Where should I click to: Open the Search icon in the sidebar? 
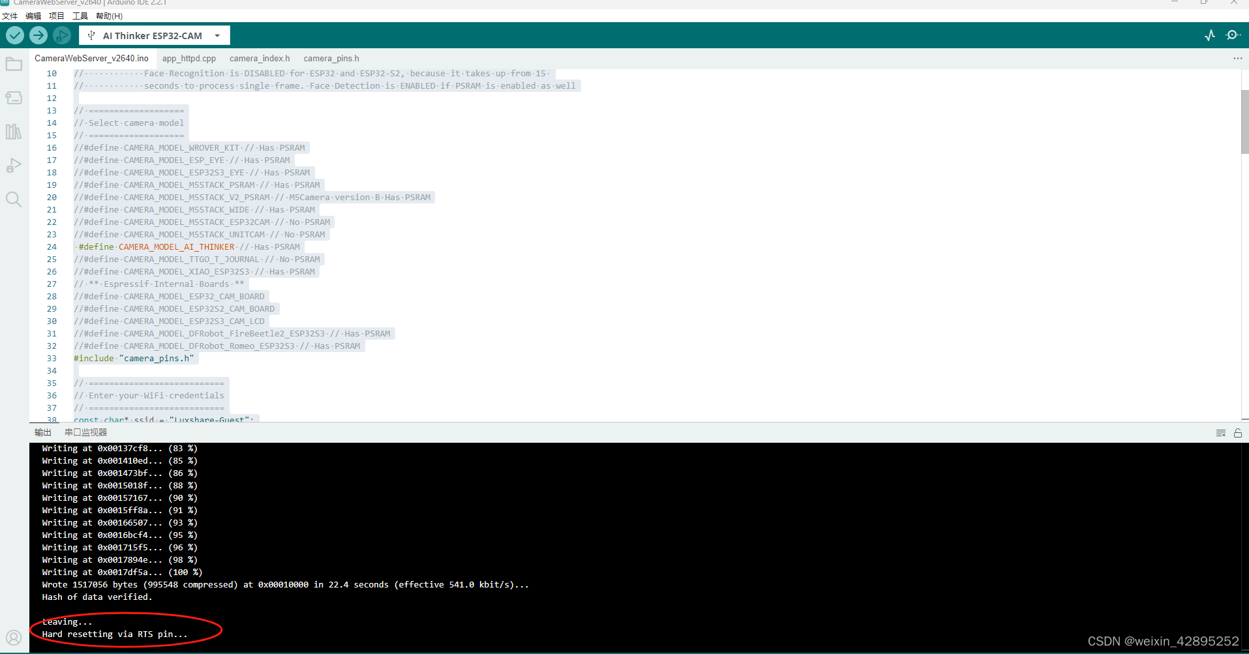[x=14, y=200]
